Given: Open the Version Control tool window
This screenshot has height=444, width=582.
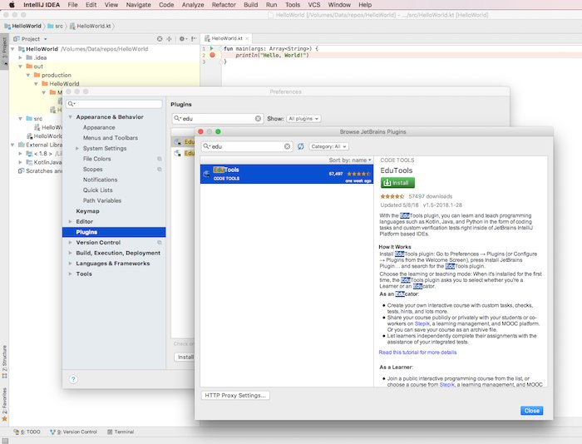Looking at the screenshot, I should pyautogui.click(x=73, y=432).
